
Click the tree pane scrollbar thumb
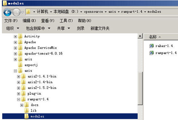coord(140,88)
